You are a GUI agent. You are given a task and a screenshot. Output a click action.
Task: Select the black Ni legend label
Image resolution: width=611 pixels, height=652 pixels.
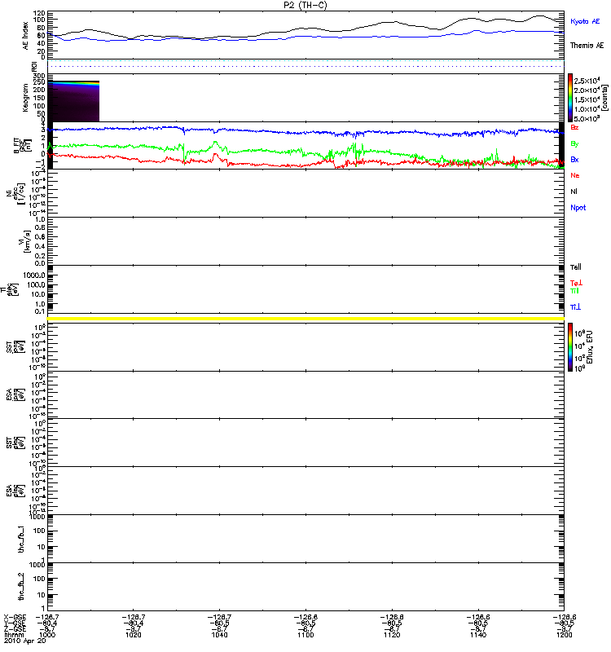pos(574,192)
